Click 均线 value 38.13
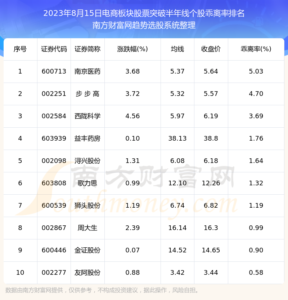This screenshot has height=300, width=288. click(x=177, y=138)
